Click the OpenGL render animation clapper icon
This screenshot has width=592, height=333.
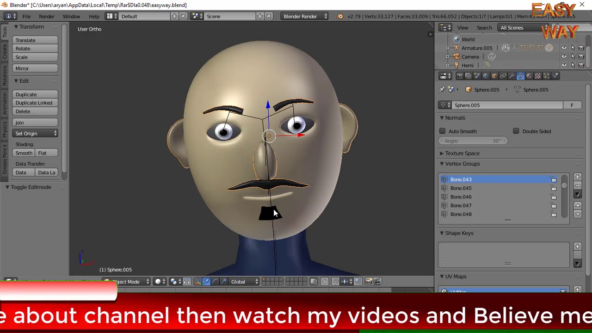pos(377,282)
